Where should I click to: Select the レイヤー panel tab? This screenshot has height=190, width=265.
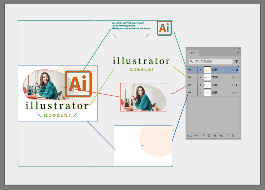[x=193, y=53]
